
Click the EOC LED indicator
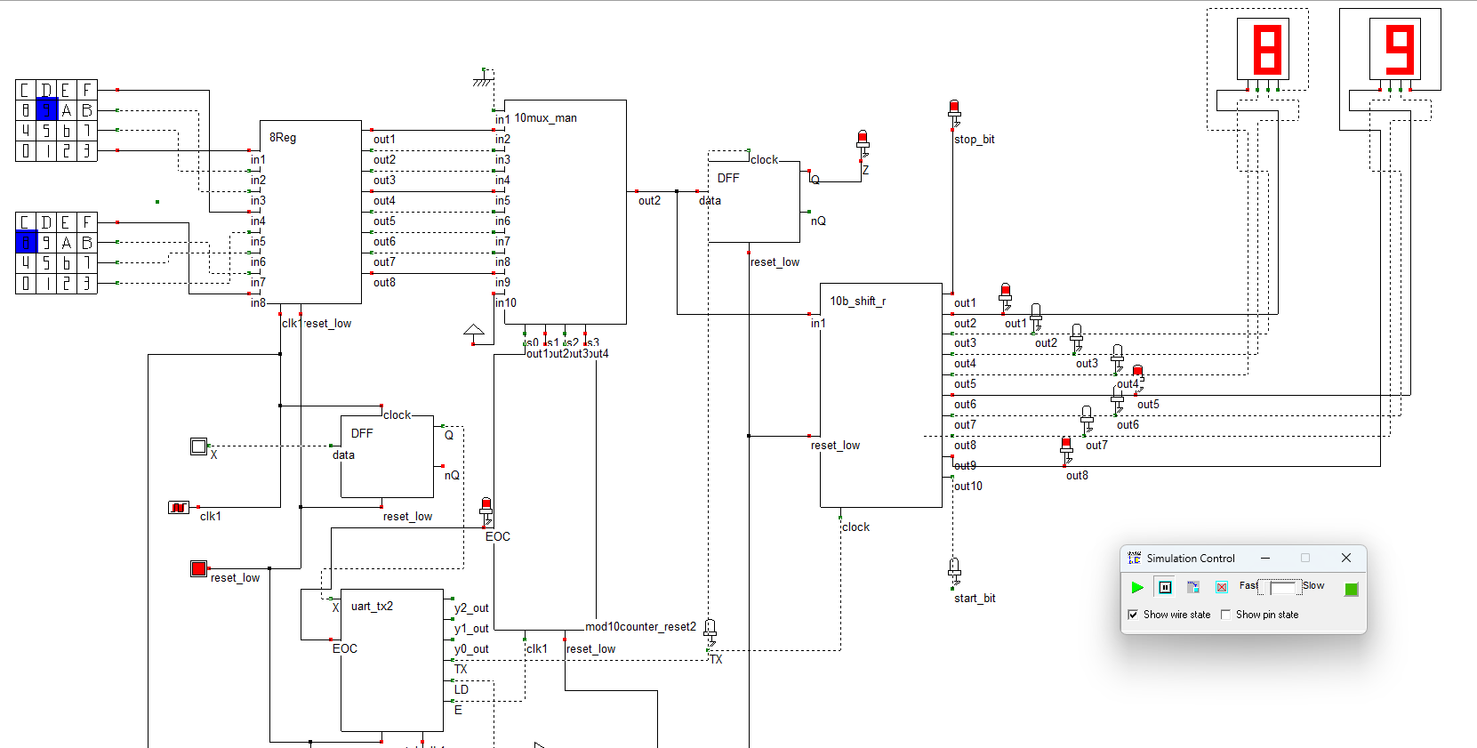coord(486,509)
